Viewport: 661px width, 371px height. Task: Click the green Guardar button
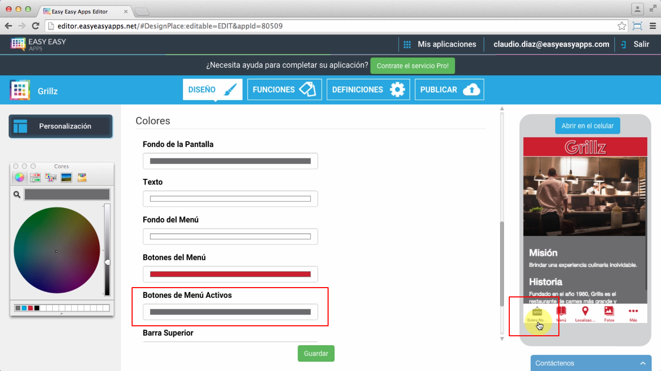pyautogui.click(x=316, y=353)
